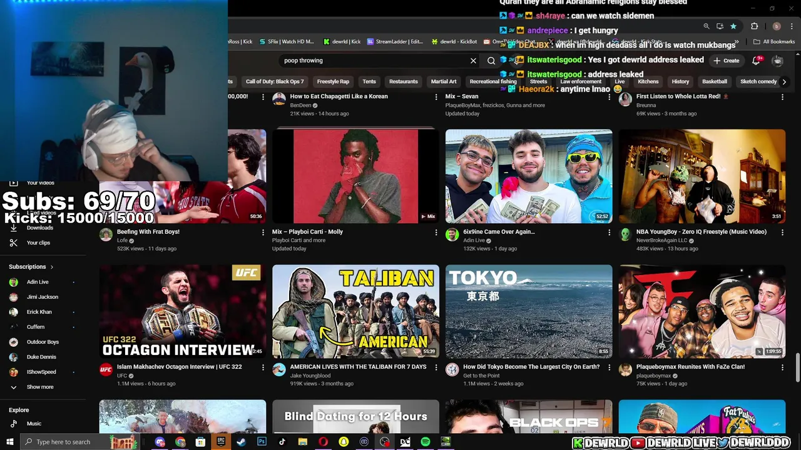Select the Basketball topic chip
Image resolution: width=801 pixels, height=450 pixels.
click(715, 82)
